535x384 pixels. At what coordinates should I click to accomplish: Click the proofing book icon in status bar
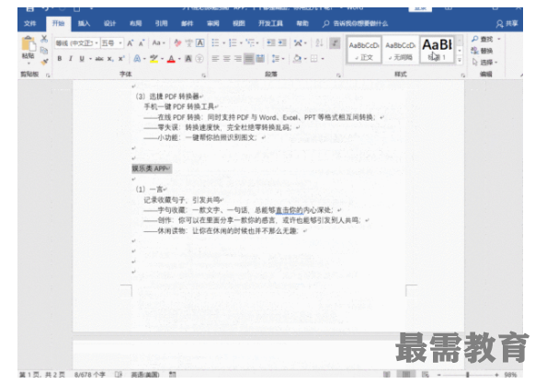pos(118,375)
